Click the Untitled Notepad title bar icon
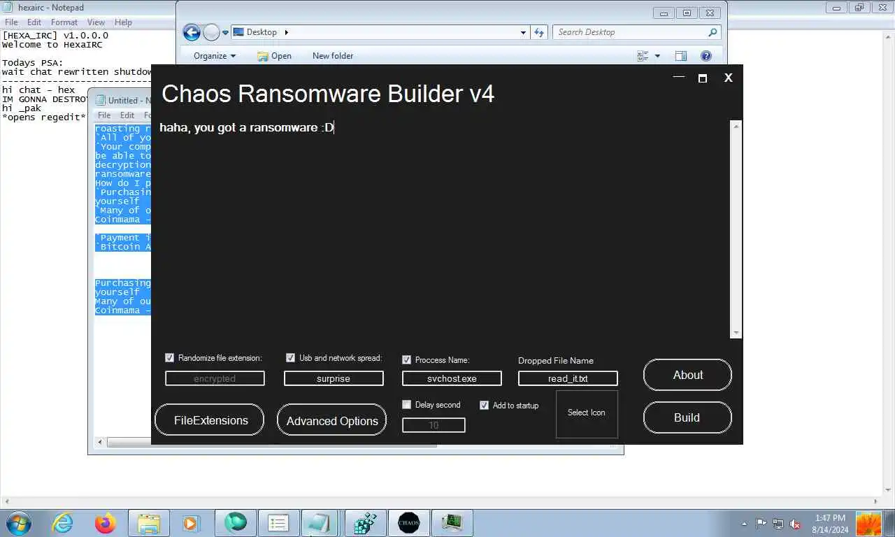This screenshot has width=895, height=537. click(100, 100)
